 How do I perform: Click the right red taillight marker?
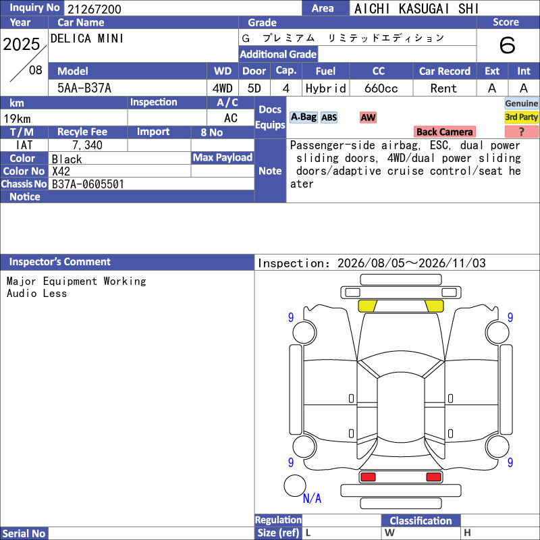433,477
